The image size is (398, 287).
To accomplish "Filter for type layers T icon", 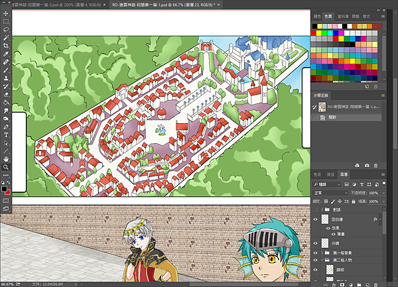I will pos(362,184).
